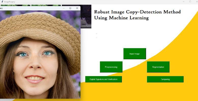Click the feather icon beside ImageForgery title
The height and width of the screenshot is (101, 198).
[2, 2]
